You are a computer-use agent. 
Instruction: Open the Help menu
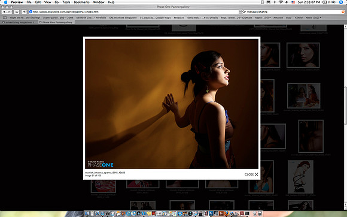point(111,2)
